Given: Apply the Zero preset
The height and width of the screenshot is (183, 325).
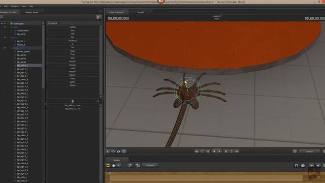Looking at the screenshot, I should click(x=72, y=30).
